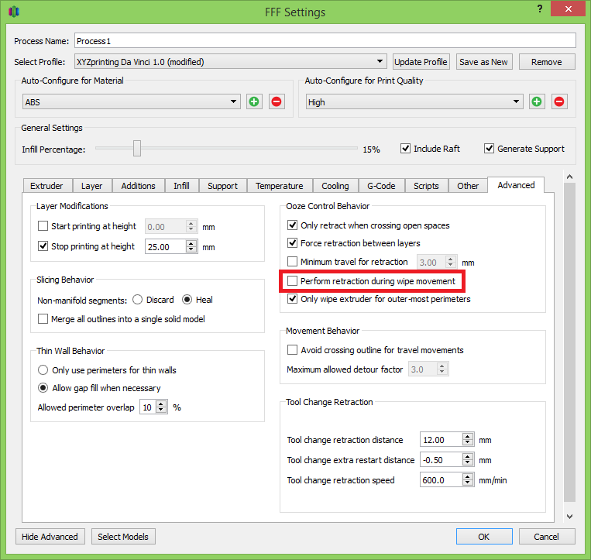Click the scrollbar up arrow
Viewport: 591px width, 560px height.
(569, 177)
